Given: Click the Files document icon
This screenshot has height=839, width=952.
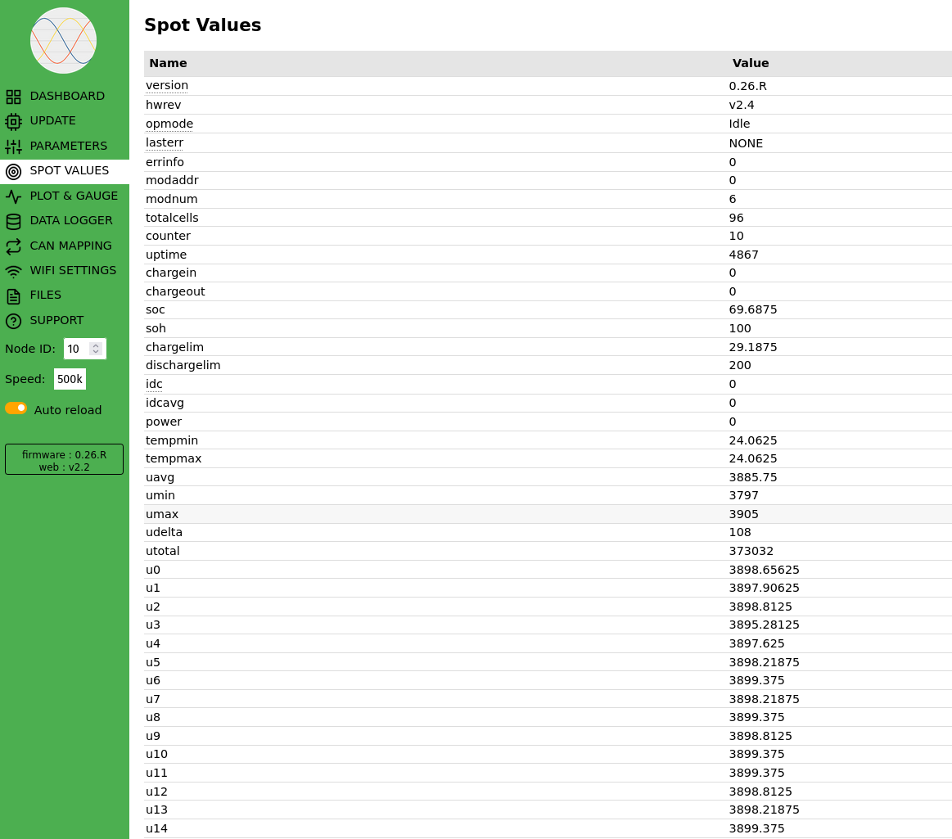Looking at the screenshot, I should click(x=13, y=295).
